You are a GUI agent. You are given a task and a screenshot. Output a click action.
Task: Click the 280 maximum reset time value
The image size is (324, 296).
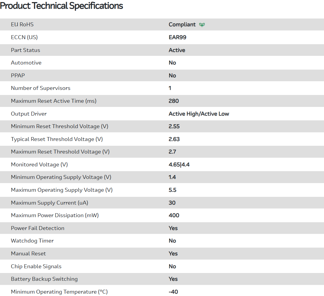(x=173, y=101)
